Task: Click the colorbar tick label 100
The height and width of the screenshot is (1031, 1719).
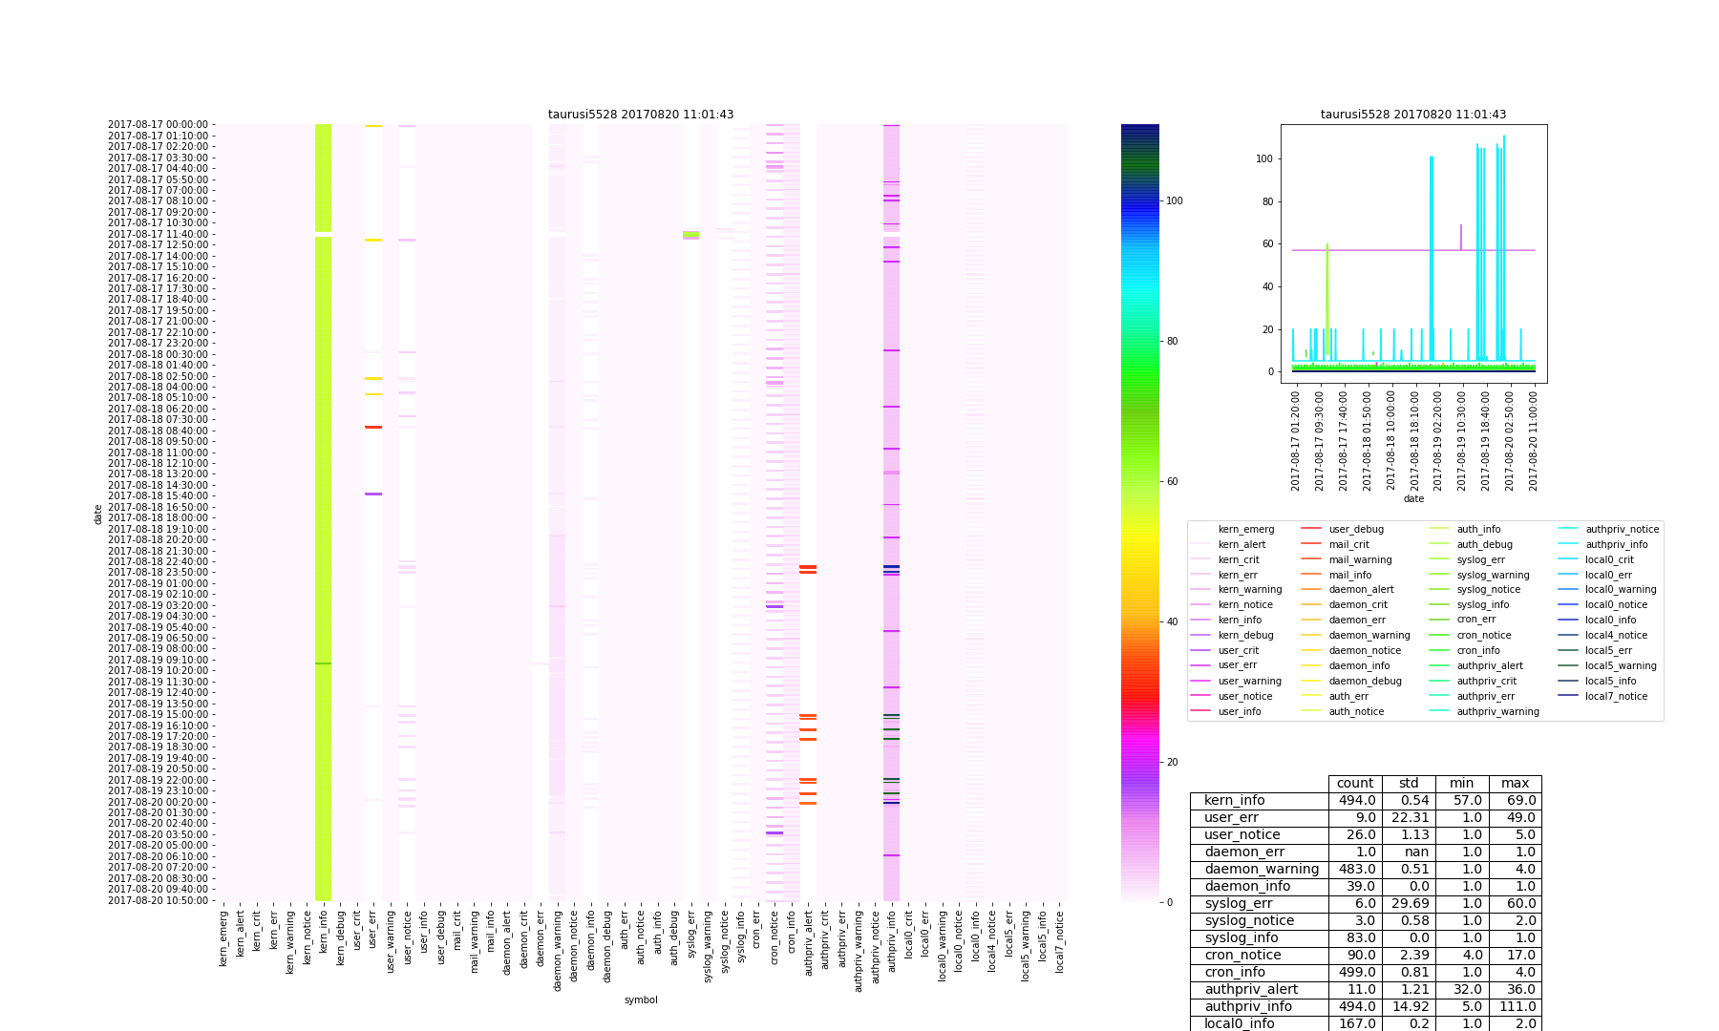Action: point(1175,200)
